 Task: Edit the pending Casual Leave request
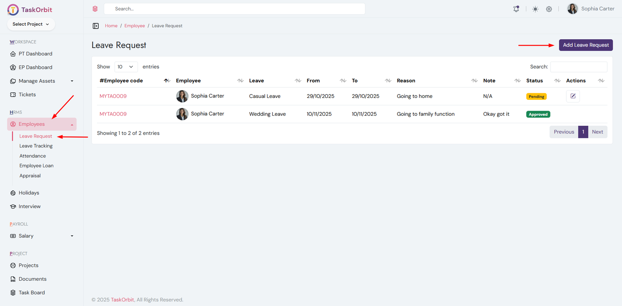click(x=573, y=96)
